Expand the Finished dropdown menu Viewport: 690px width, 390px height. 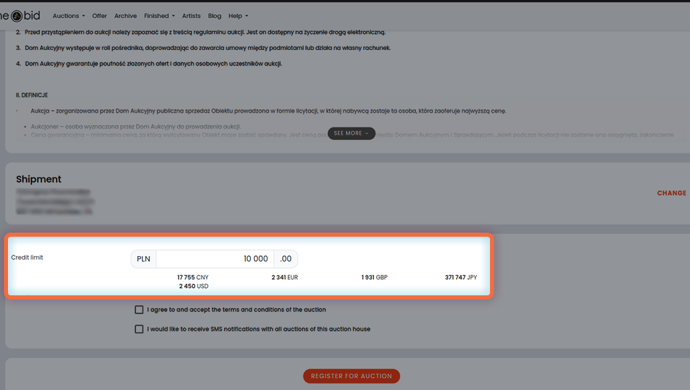click(159, 16)
